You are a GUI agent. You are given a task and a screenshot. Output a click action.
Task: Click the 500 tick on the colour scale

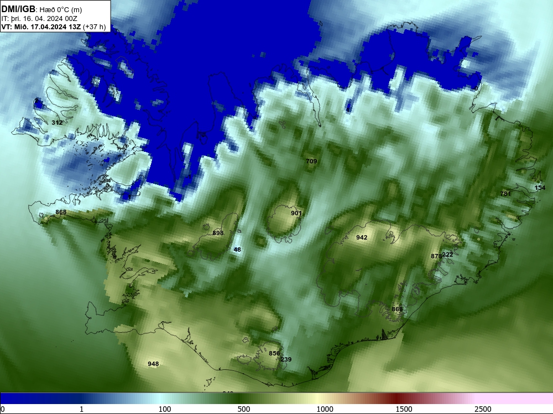click(x=244, y=409)
